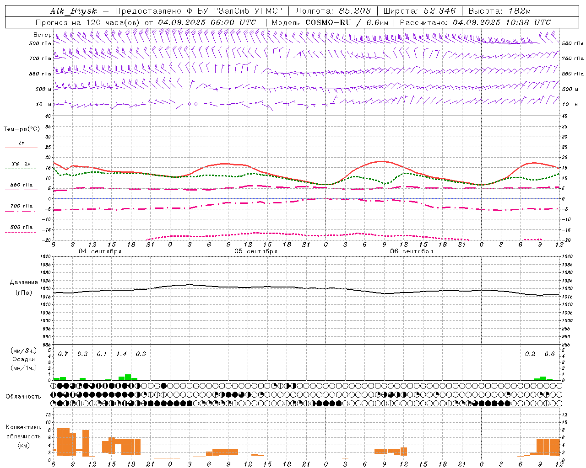Click the precipitation value '0.6'
This screenshot has width=586, height=468.
(x=549, y=354)
